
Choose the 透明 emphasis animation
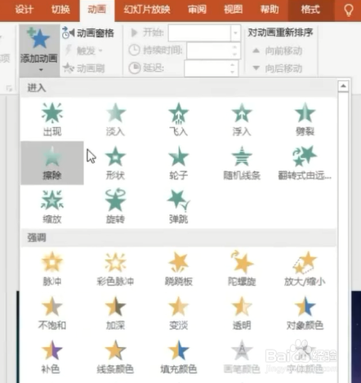click(x=242, y=313)
